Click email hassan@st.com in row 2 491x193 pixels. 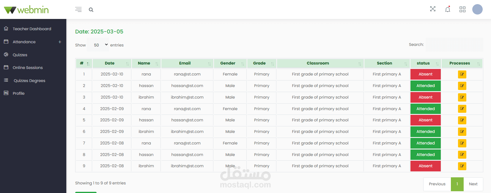[187, 86]
